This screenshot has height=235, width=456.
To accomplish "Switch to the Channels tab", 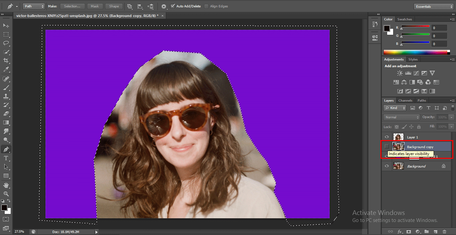I will 405,101.
